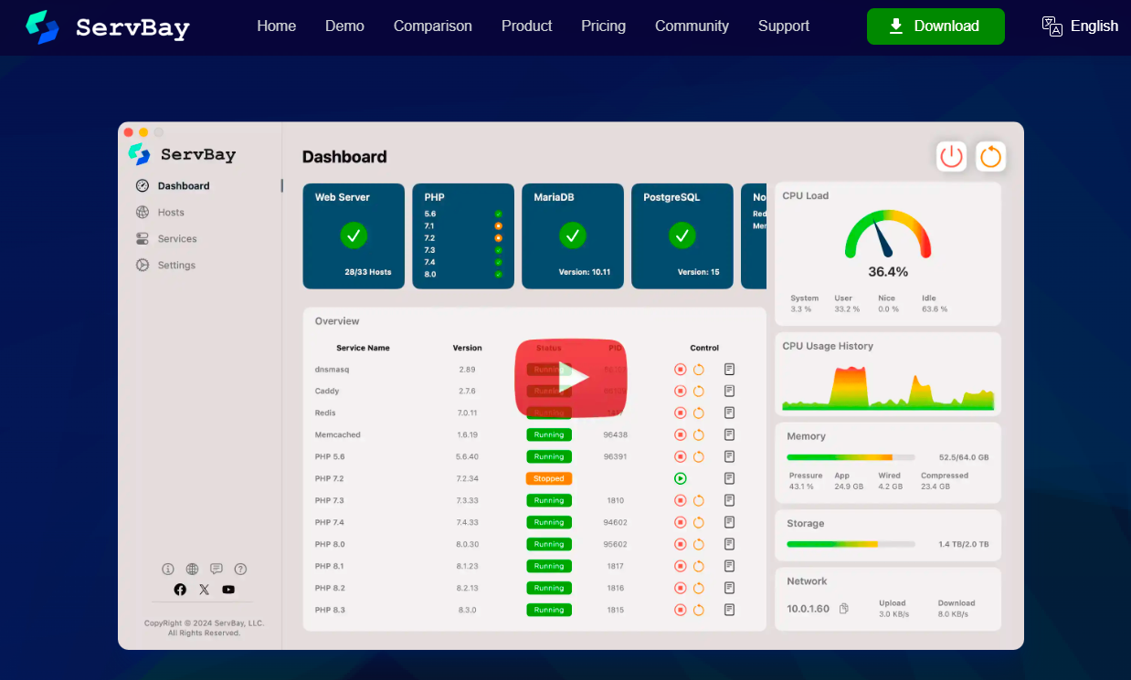Stop the Caddy service
The width and height of the screenshot is (1131, 680).
tap(680, 392)
